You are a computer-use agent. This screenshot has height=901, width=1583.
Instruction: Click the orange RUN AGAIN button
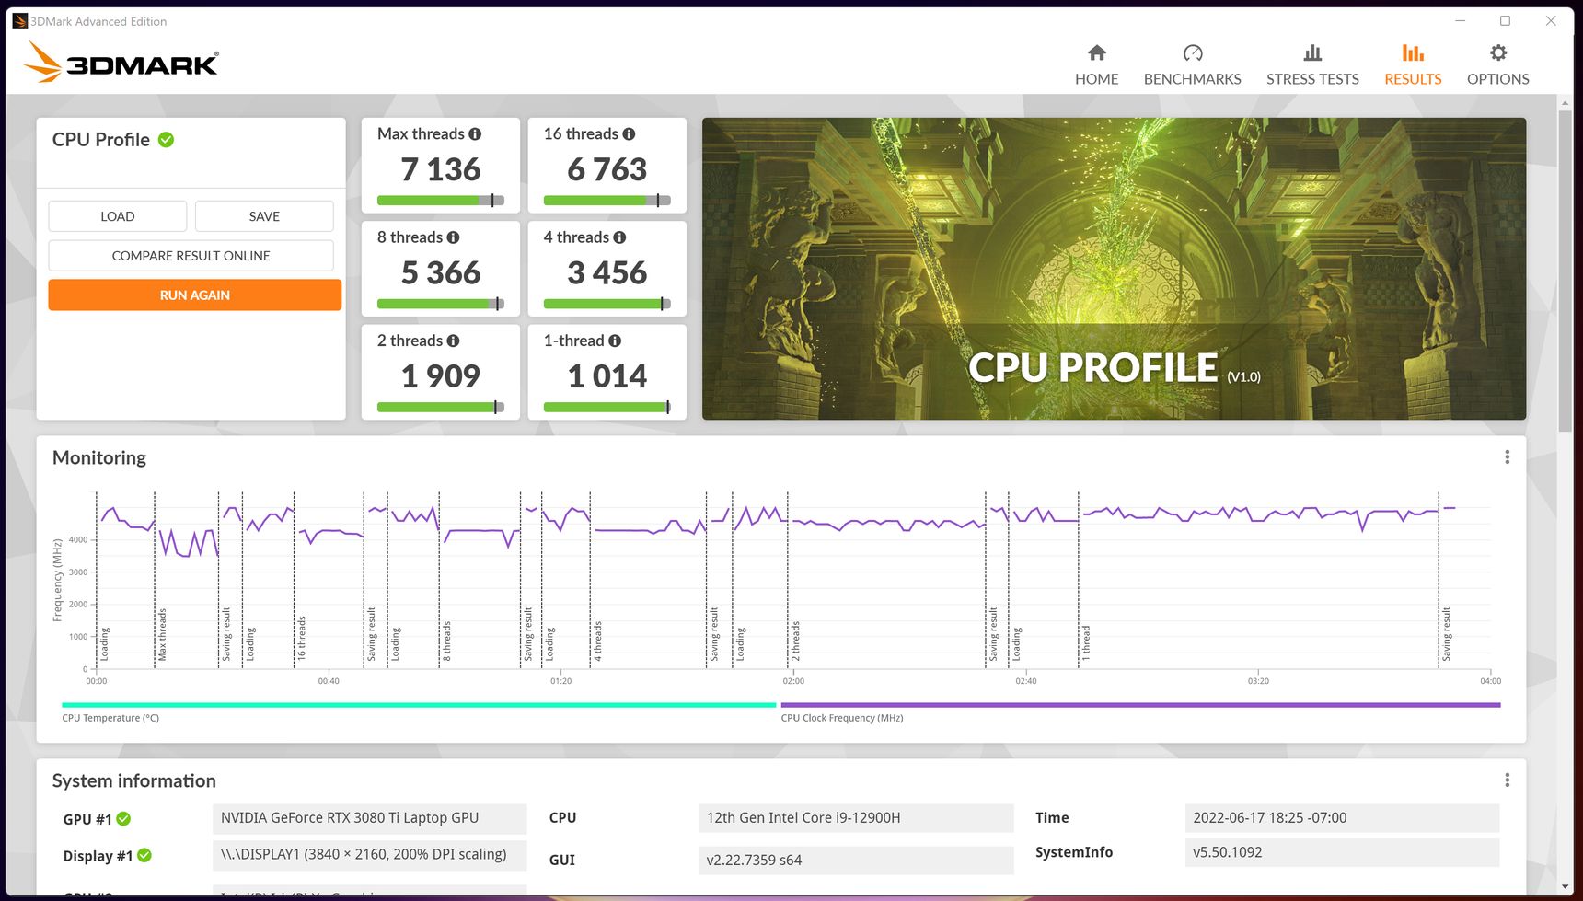coord(195,295)
